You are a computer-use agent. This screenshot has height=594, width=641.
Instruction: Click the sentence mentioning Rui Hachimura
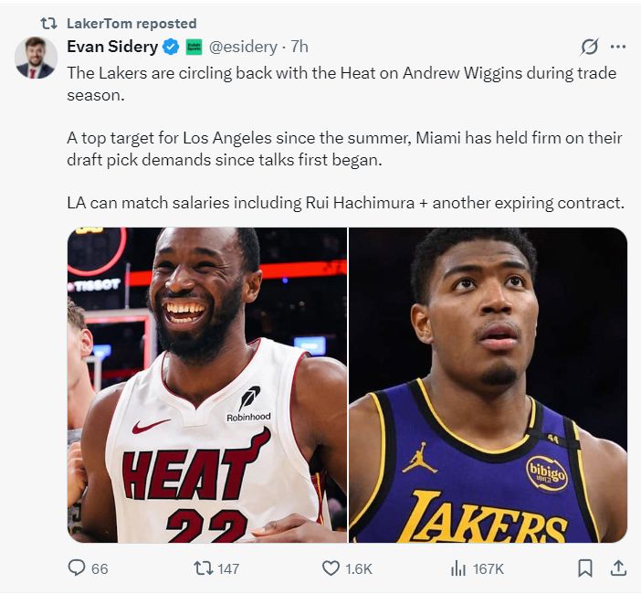[x=345, y=203]
